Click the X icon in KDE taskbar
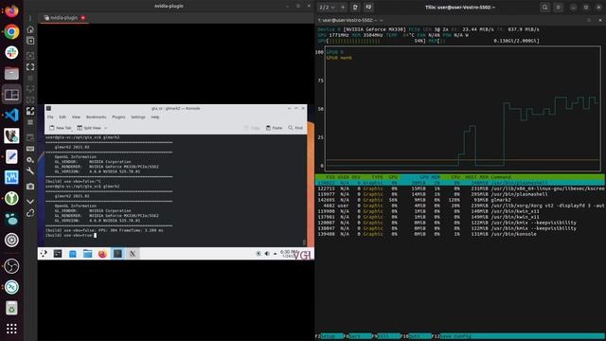This screenshot has width=606, height=341. [x=133, y=254]
